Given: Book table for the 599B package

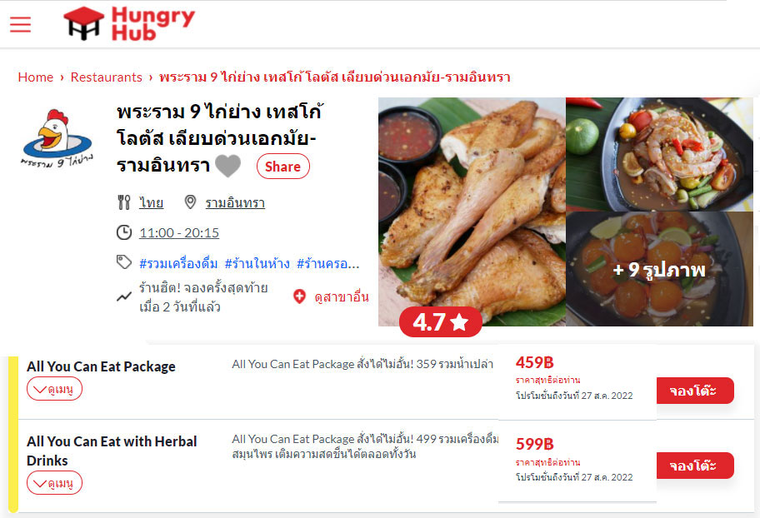Looking at the screenshot, I should (695, 466).
